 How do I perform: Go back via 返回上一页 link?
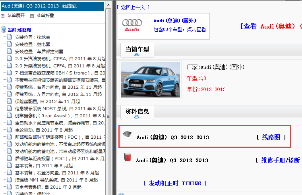(x=133, y=7)
